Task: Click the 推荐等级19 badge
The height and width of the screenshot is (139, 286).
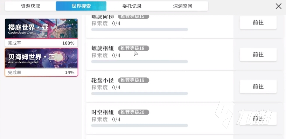Action: 133,80
